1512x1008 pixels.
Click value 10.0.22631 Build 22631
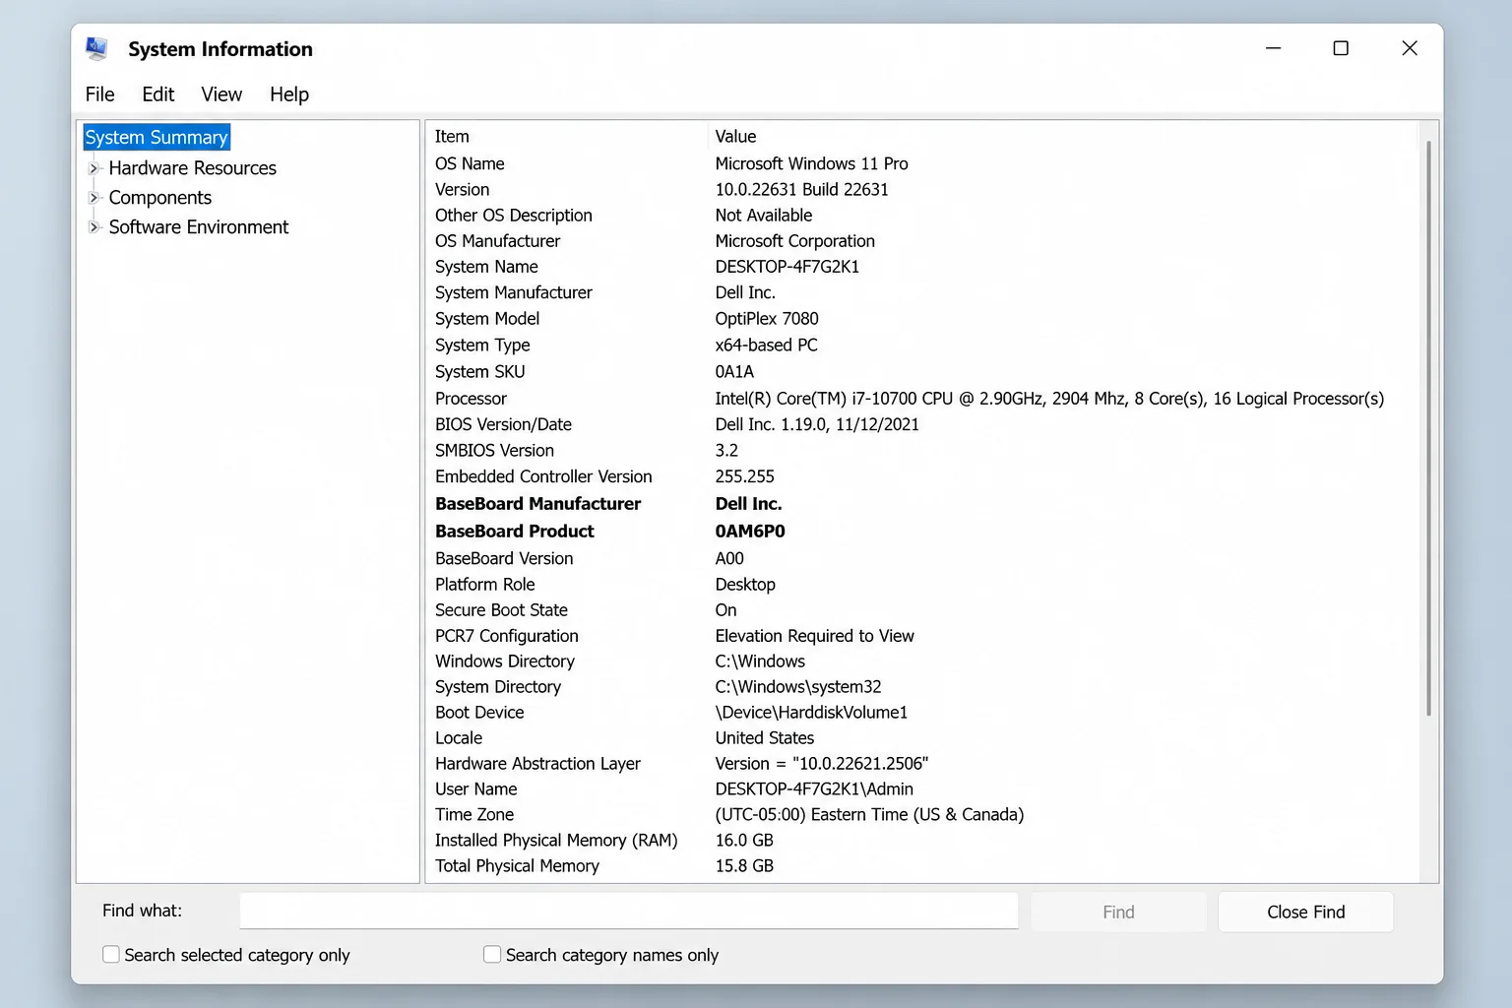[x=802, y=190]
